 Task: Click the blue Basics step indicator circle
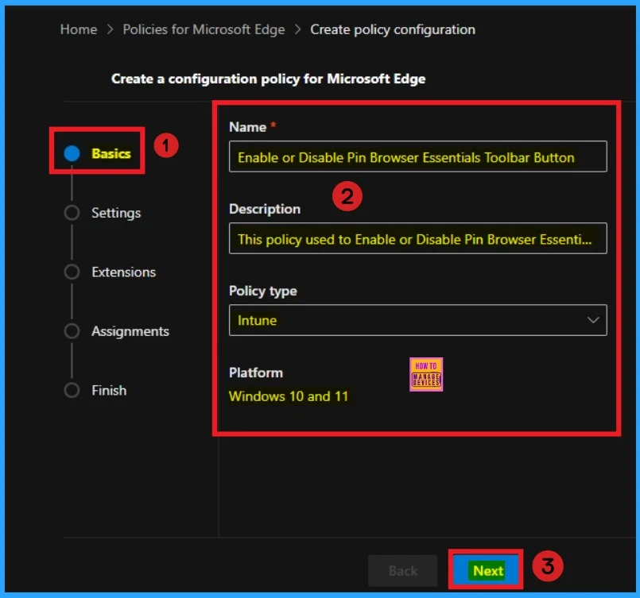72,153
